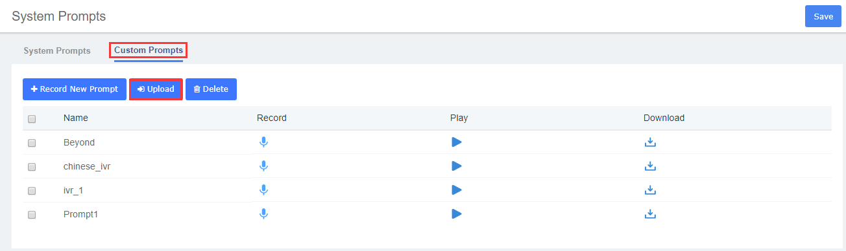Download the Prompt1 file
The height and width of the screenshot is (251, 846).
(650, 214)
